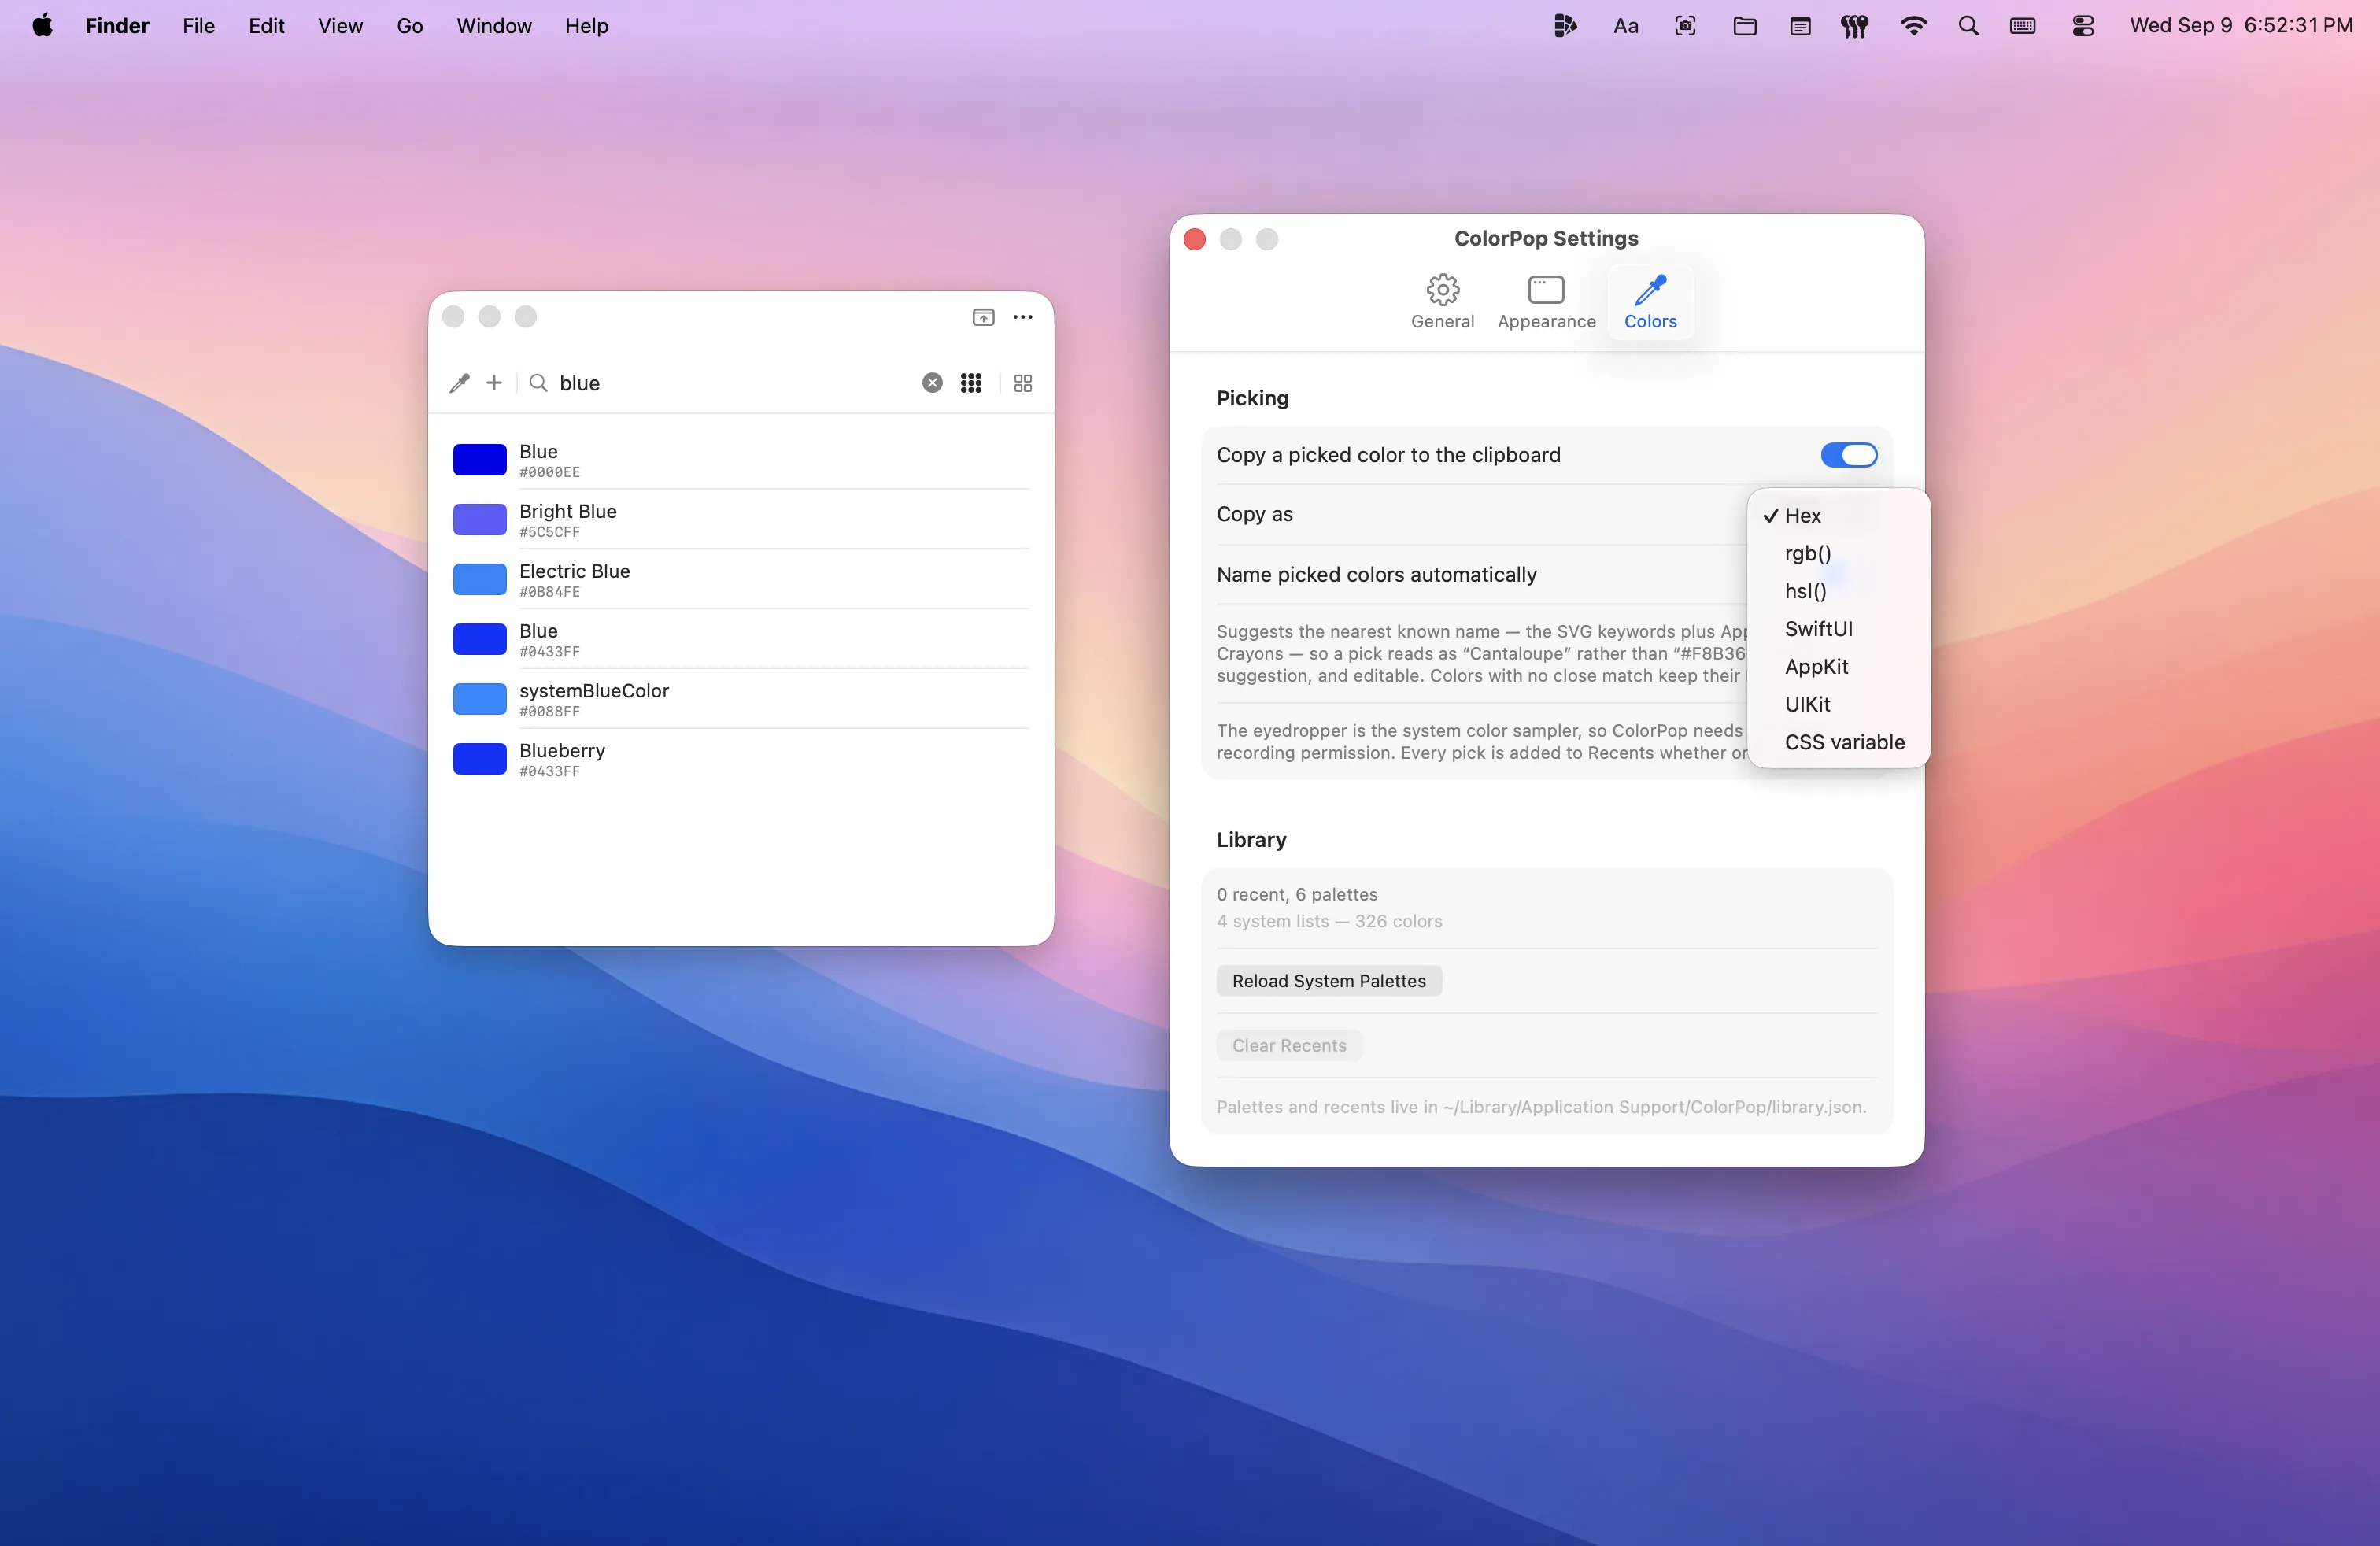Switch to the compact dot-grid list view
The height and width of the screenshot is (1546, 2380).
971,383
